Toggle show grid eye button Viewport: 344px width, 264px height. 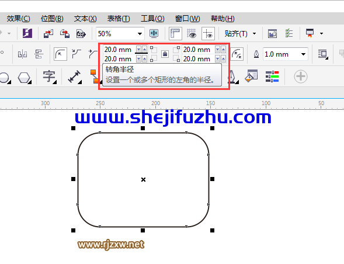192,33
